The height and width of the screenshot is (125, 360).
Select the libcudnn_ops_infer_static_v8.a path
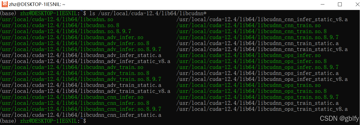(262, 79)
